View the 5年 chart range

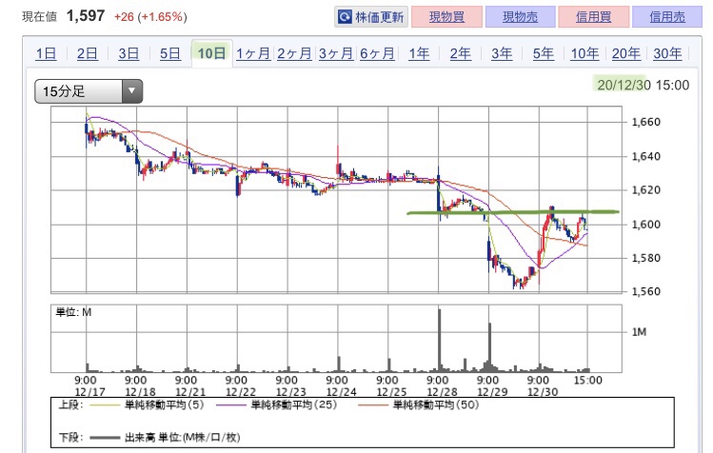(x=544, y=53)
